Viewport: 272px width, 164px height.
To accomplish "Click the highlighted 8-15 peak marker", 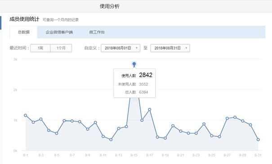I will 134,64.
